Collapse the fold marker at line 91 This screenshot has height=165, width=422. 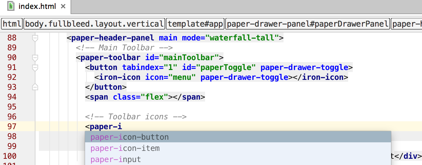click(x=35, y=68)
